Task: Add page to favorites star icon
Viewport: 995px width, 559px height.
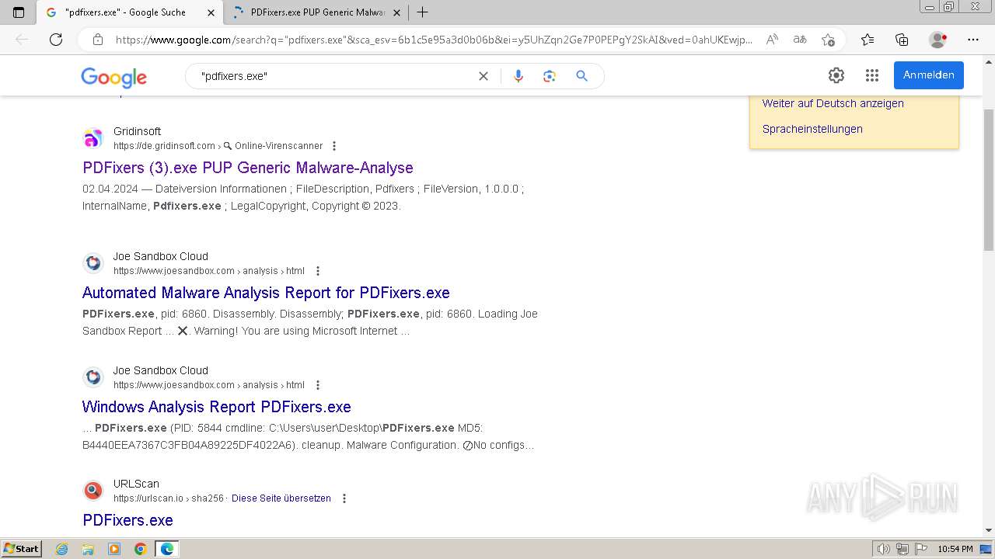Action: (828, 40)
